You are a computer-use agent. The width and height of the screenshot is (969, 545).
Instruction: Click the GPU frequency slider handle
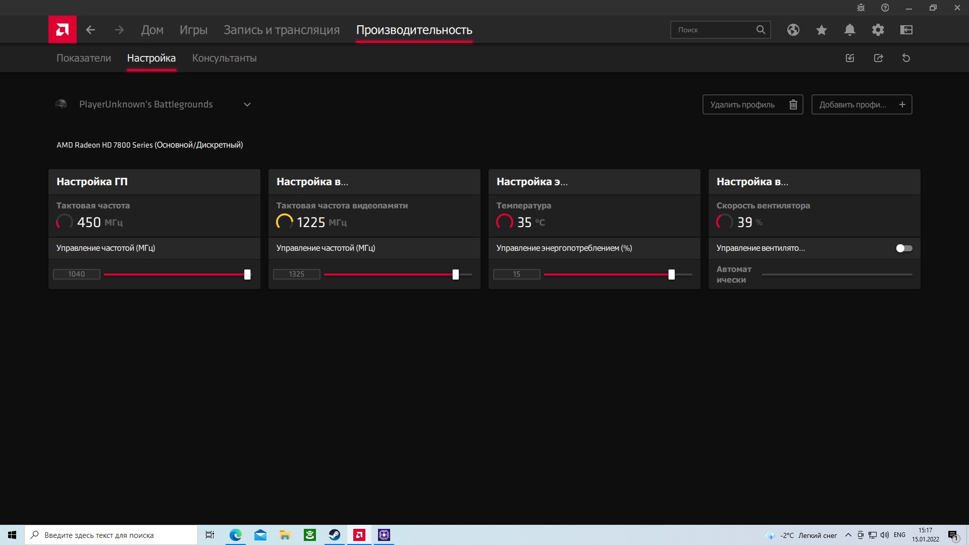coord(247,275)
